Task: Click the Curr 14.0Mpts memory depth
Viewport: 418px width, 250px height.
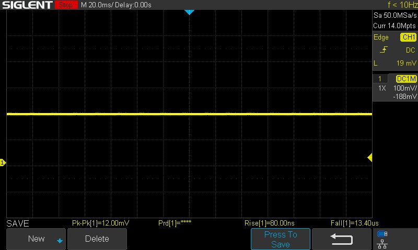Action: click(394, 26)
